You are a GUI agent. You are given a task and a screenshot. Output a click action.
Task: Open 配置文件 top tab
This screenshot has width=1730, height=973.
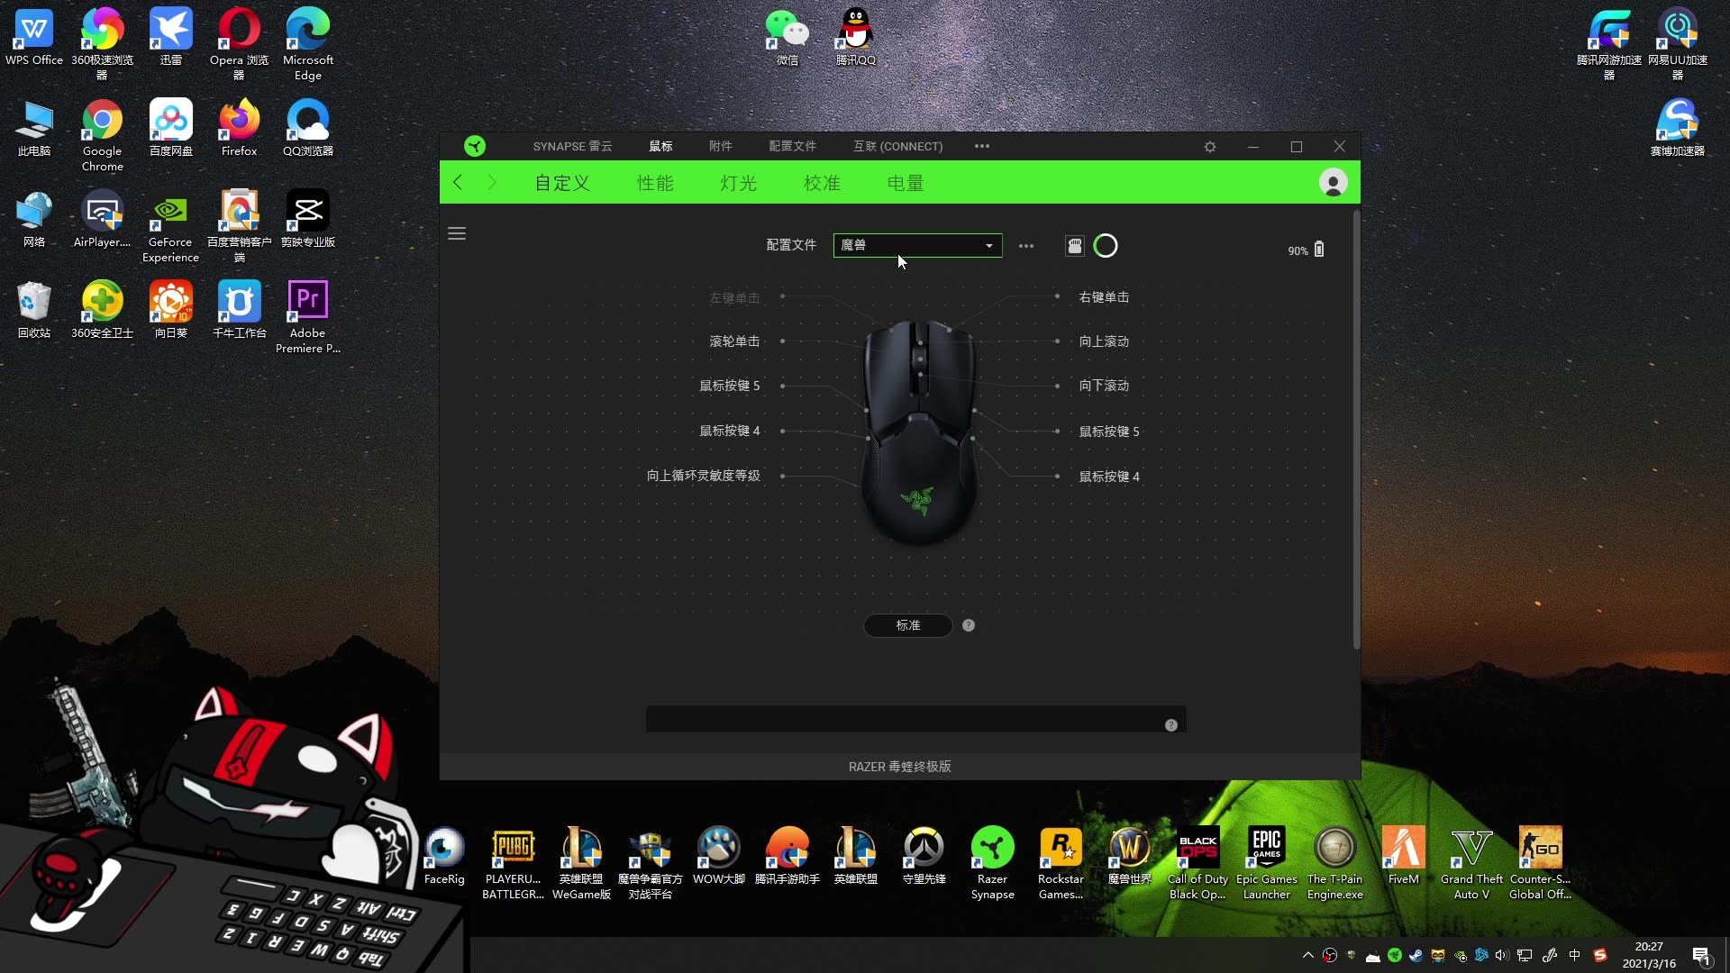coord(793,146)
